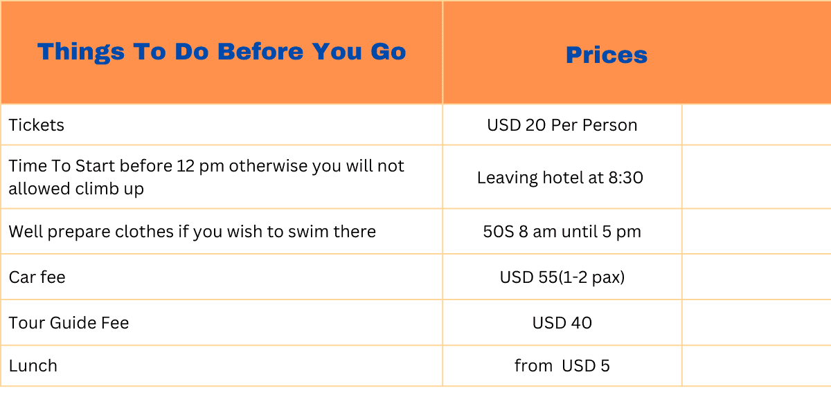This screenshot has height=415, width=831.
Task: Click the 'Well prepare clothes' row text
Action: click(193, 232)
